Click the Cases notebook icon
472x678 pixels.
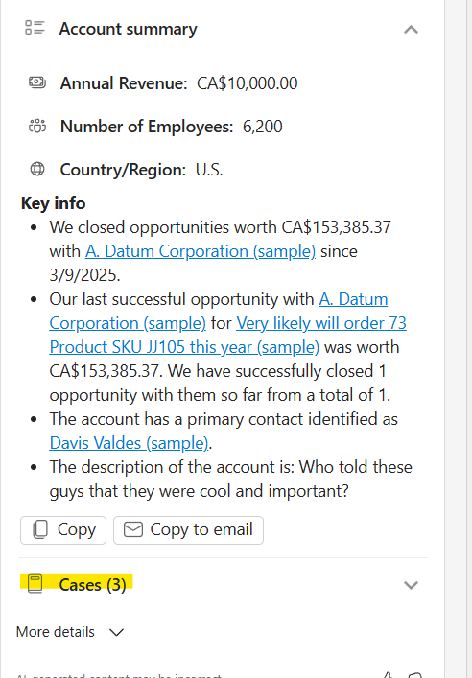(x=35, y=584)
